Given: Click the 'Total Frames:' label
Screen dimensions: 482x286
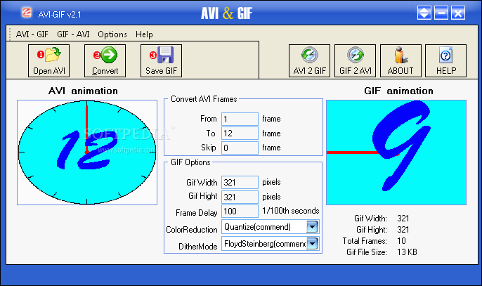Looking at the screenshot, I should point(365,241).
